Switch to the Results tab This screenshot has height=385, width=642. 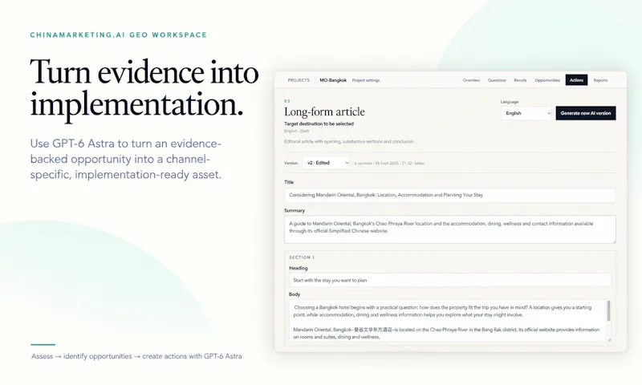pyautogui.click(x=520, y=80)
